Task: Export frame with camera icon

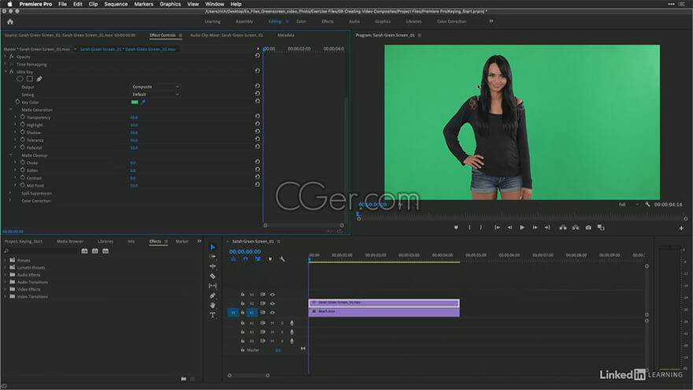Action: 588,228
